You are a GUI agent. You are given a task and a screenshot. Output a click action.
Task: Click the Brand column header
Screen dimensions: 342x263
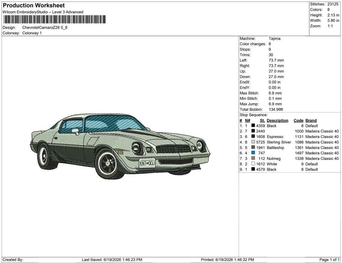(x=311, y=120)
